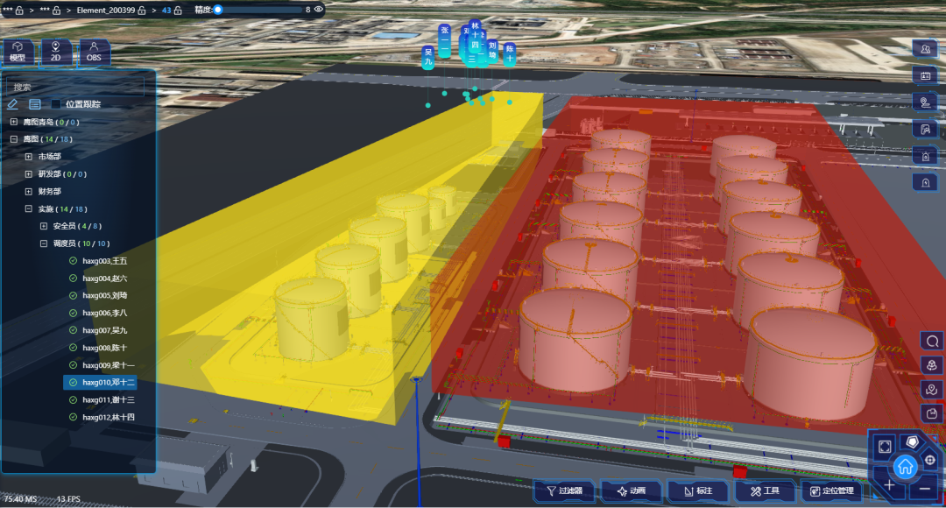Screen dimensions: 946x508
Task: Toggle the eye visibility icon in top bar
Action: coord(319,10)
